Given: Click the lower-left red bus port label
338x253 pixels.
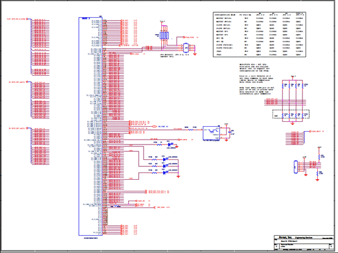Looking at the screenshot, I should pos(18,128).
